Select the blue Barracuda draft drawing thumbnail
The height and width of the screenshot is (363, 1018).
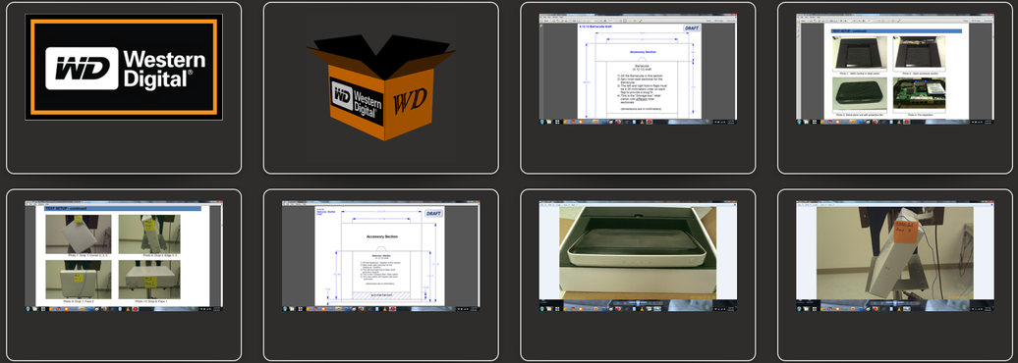(x=638, y=69)
